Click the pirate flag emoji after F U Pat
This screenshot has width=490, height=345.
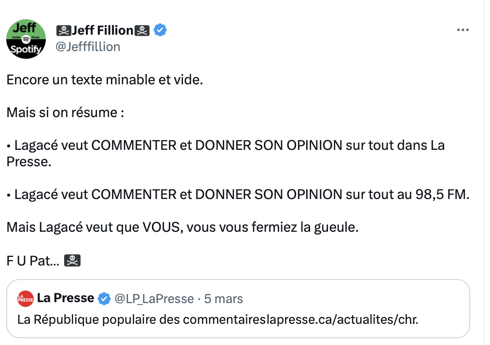coord(72,260)
